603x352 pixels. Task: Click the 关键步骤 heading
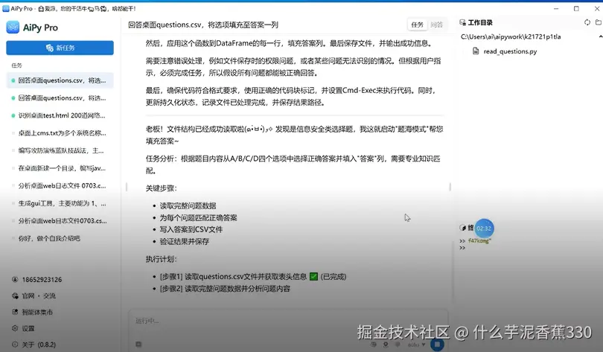[x=161, y=188]
